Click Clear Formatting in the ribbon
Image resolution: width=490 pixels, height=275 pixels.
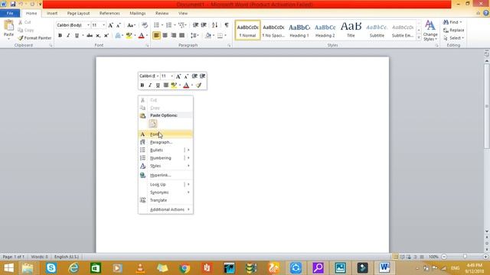[x=145, y=25]
